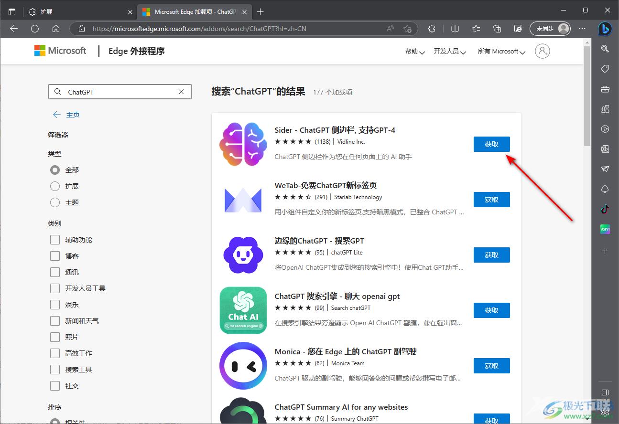Open the tree notification sidebar icon
619x424 pixels.
pos(605,189)
